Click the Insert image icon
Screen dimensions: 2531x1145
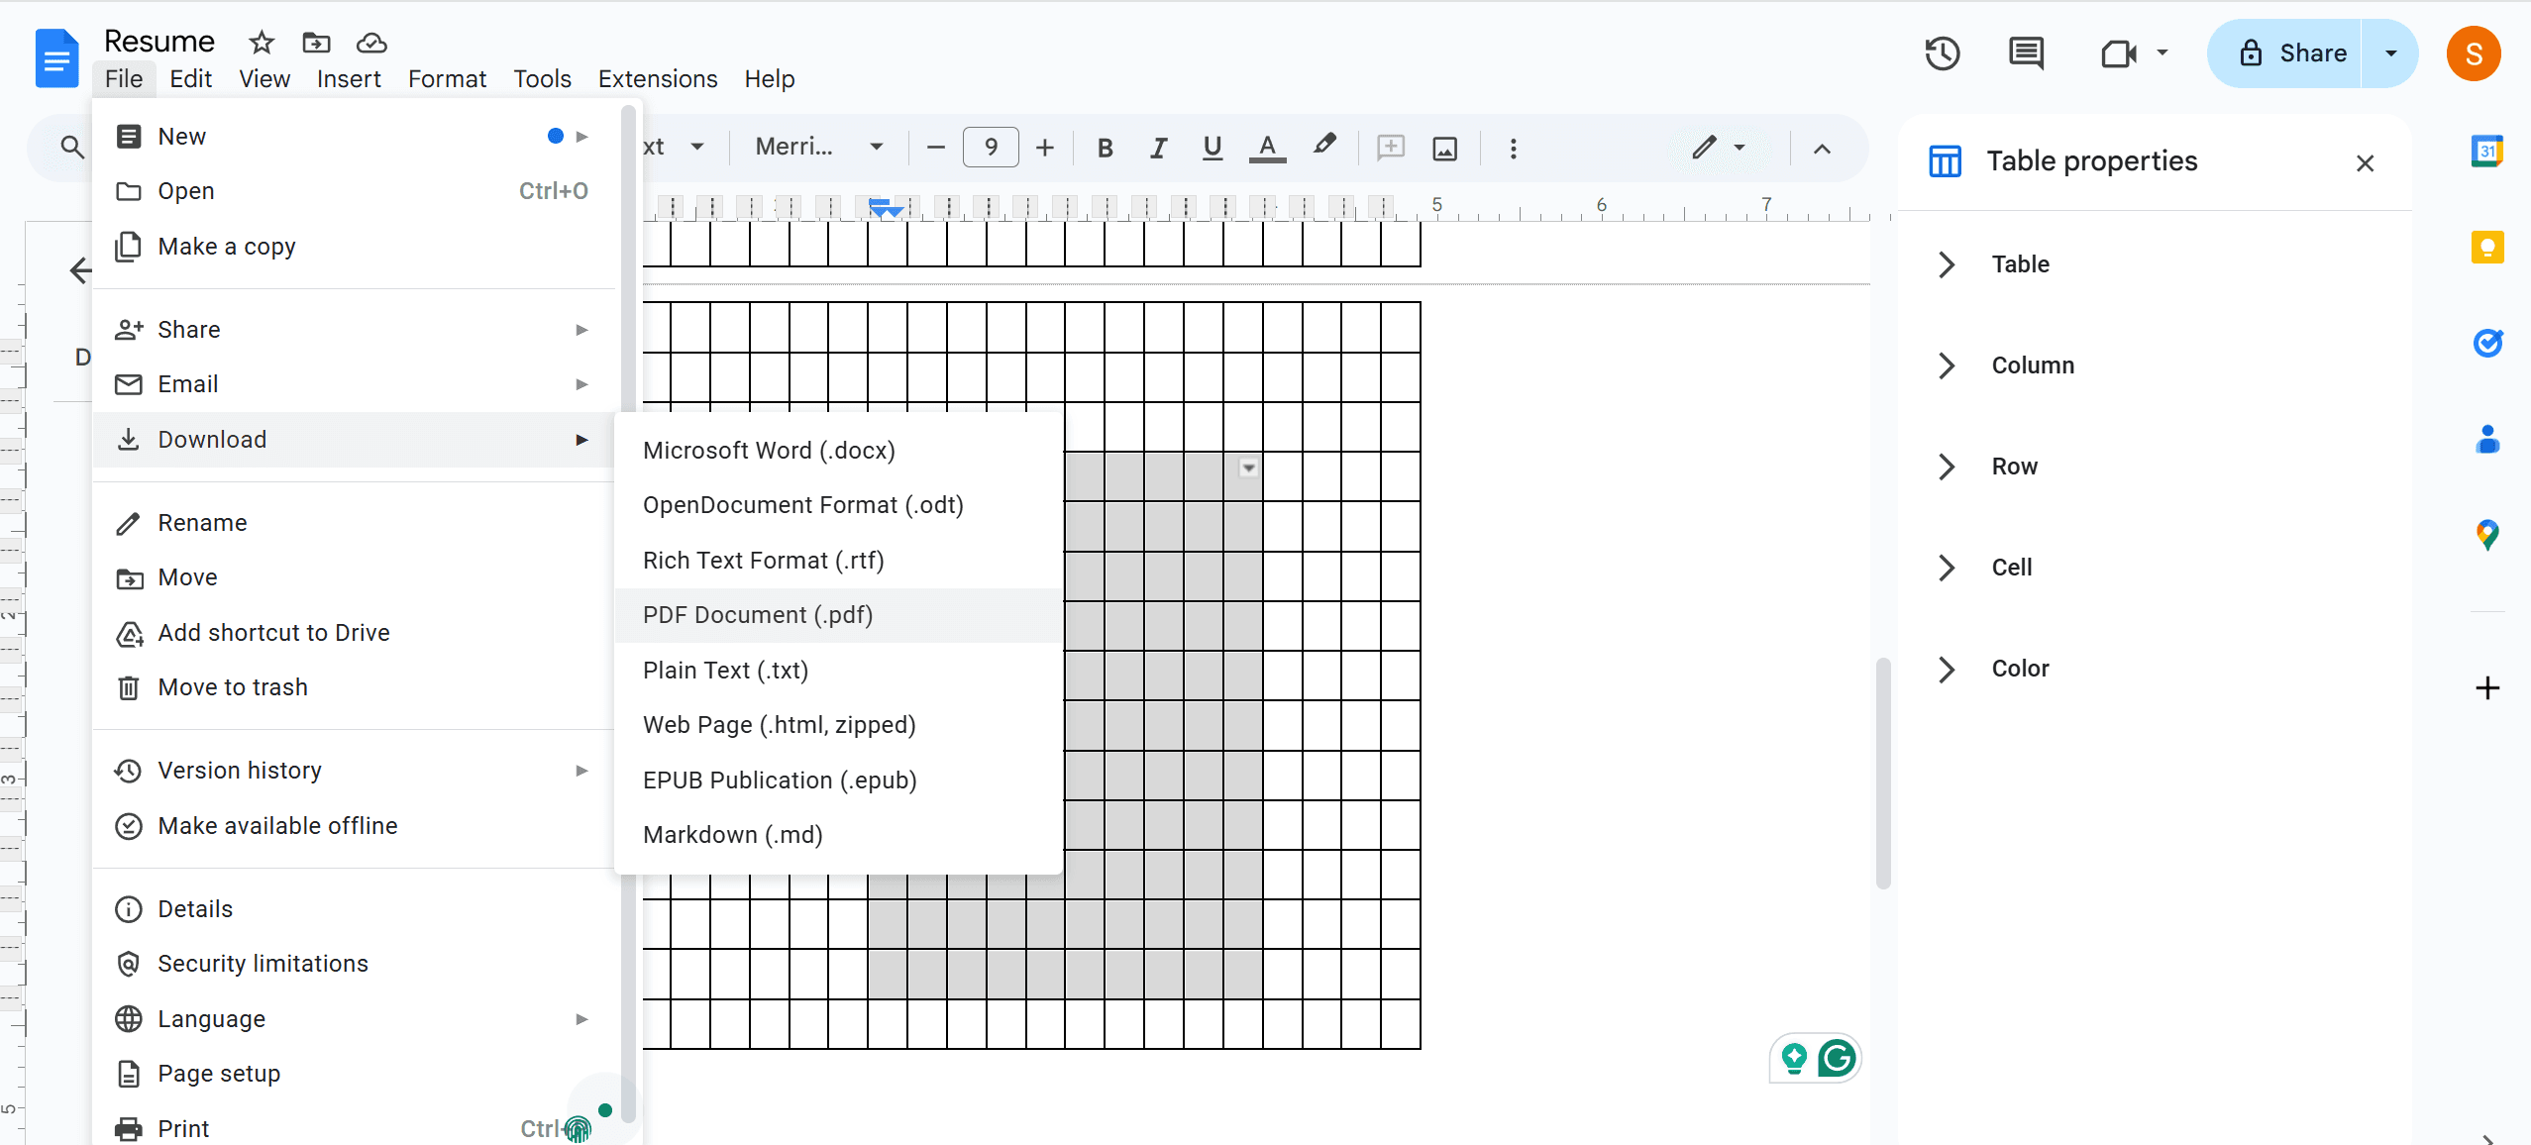click(1444, 149)
